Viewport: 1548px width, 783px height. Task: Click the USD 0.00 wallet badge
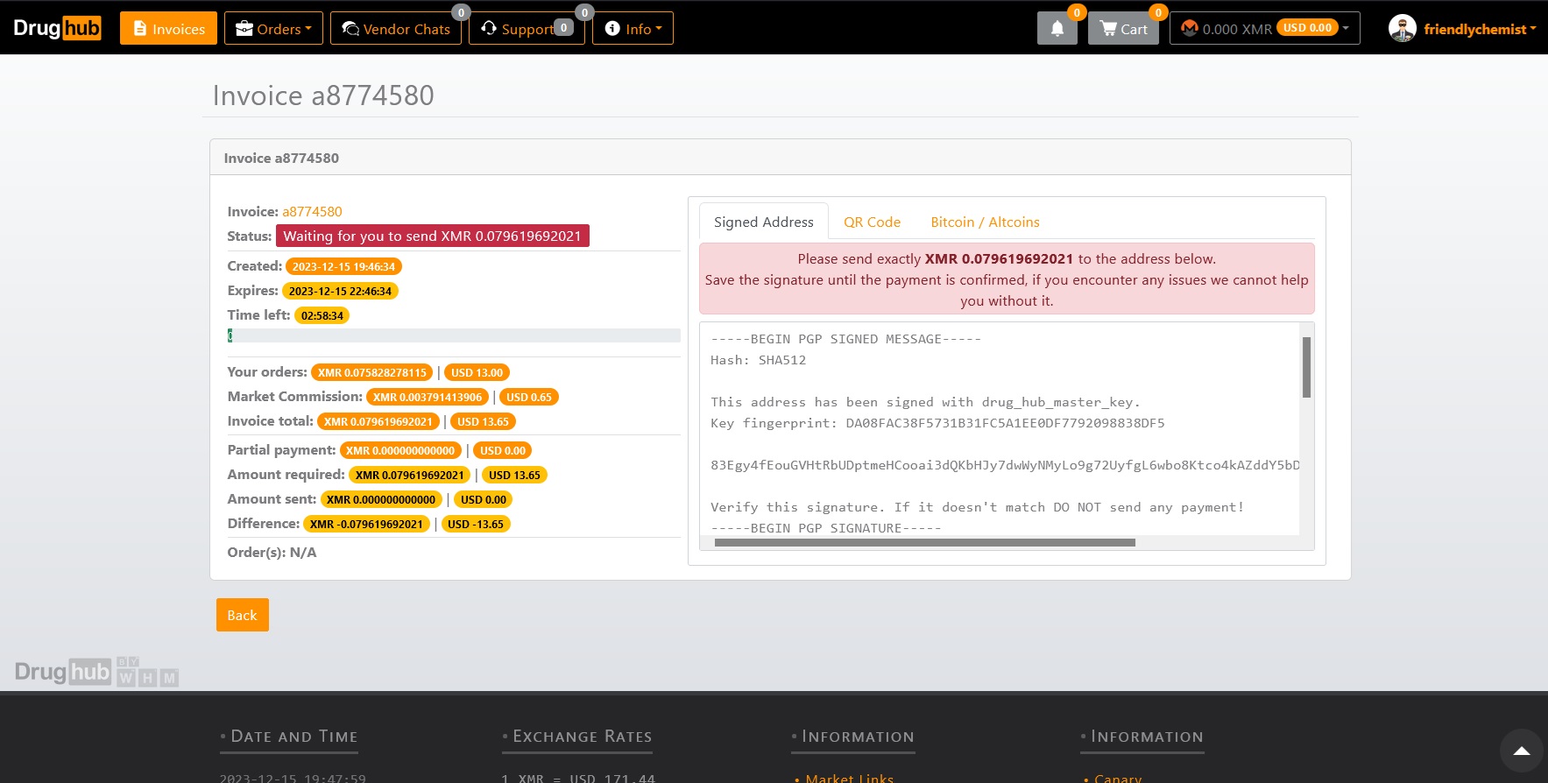(1307, 27)
